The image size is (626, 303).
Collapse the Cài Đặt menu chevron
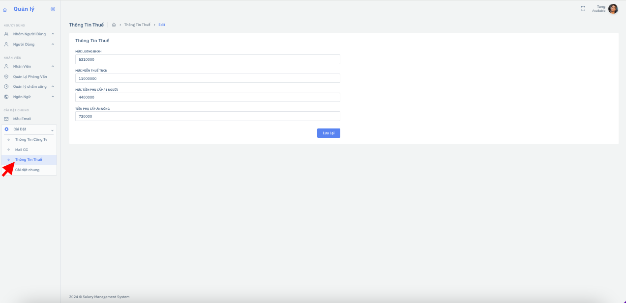tap(52, 129)
